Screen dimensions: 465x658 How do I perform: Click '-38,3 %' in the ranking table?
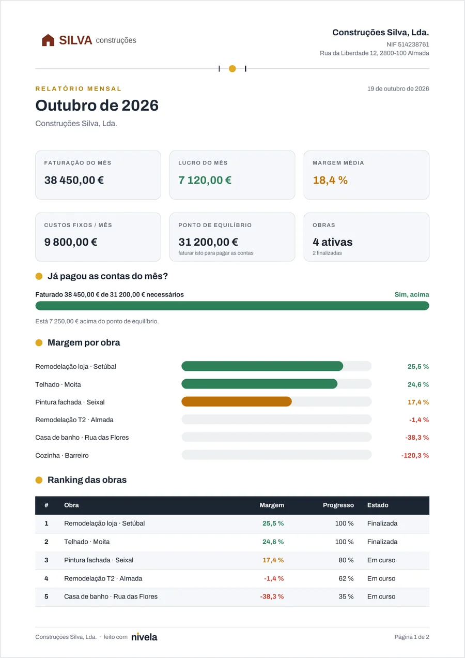[x=272, y=597]
